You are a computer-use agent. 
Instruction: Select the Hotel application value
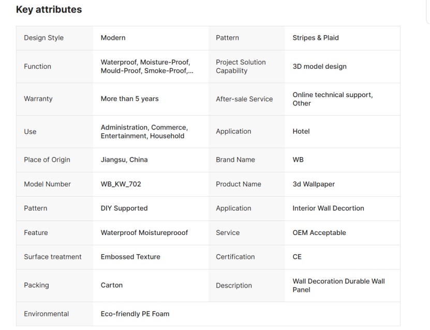click(301, 132)
